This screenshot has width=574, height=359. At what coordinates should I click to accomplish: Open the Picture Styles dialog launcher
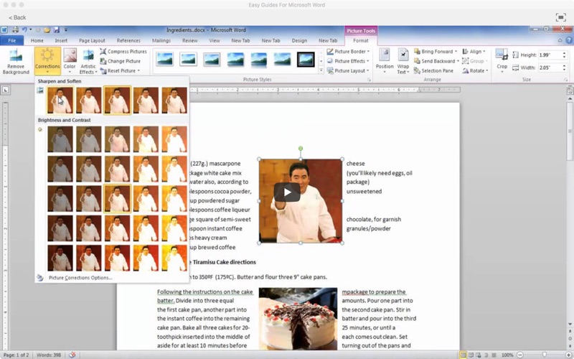tap(369, 80)
